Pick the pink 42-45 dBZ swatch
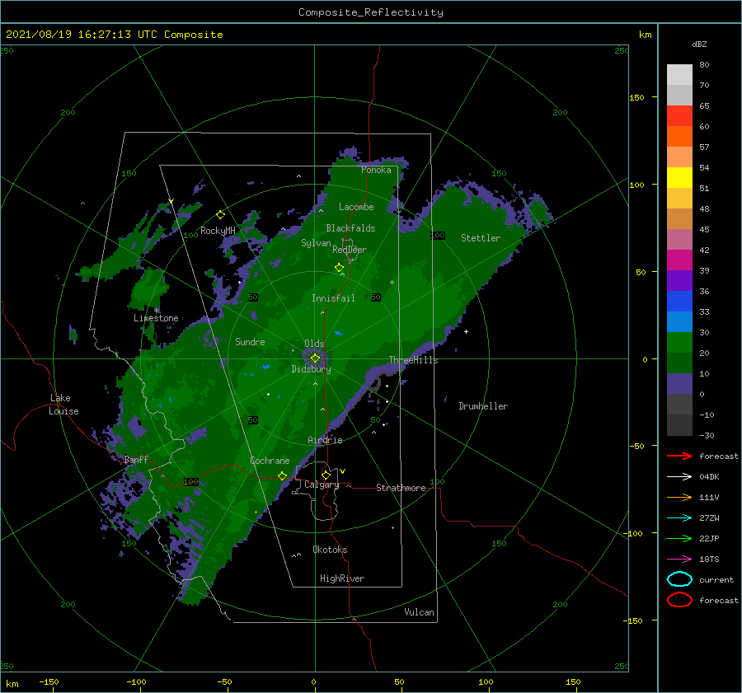 (679, 239)
